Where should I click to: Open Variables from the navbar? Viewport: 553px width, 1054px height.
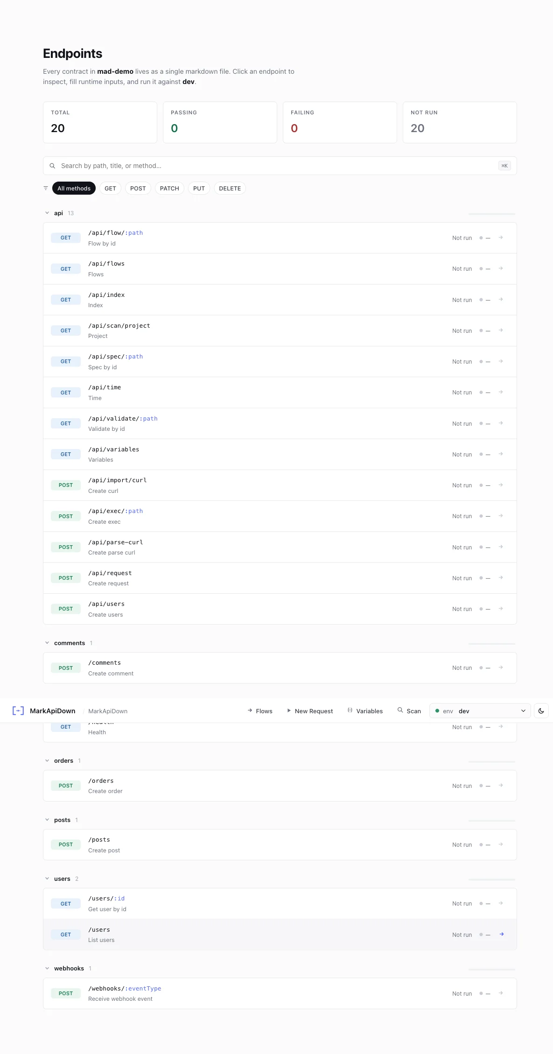(x=365, y=711)
